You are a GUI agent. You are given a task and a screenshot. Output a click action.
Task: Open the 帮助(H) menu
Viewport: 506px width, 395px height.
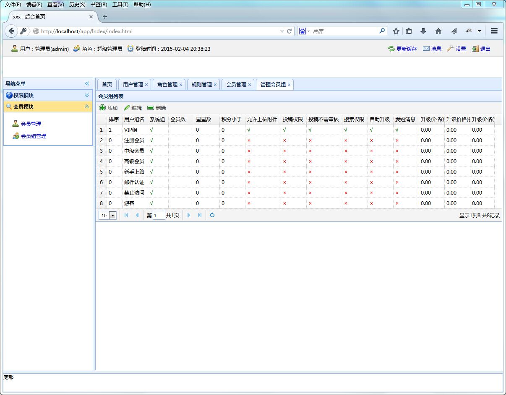click(142, 5)
